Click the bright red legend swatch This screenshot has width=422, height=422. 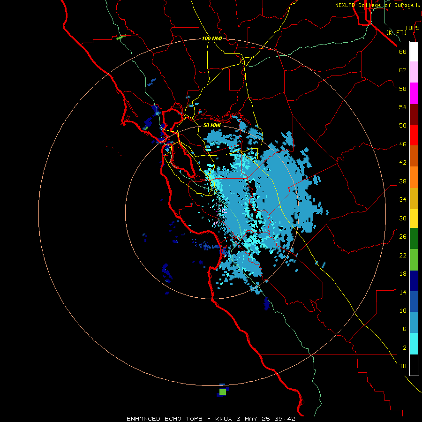414,135
